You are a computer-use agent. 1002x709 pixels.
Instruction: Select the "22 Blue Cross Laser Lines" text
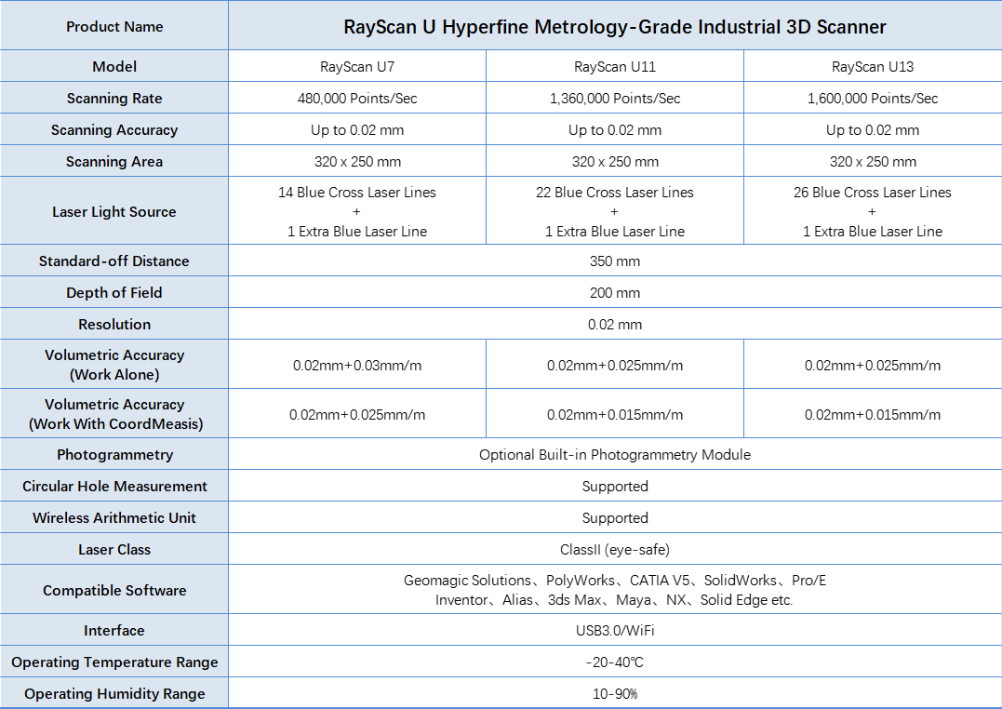coord(615,193)
